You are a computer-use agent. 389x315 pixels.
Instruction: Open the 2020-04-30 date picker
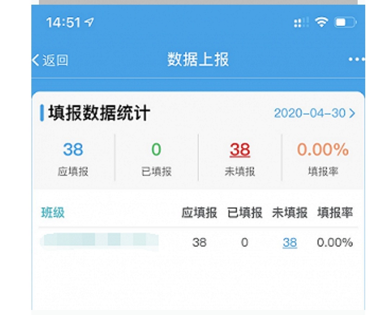click(310, 113)
